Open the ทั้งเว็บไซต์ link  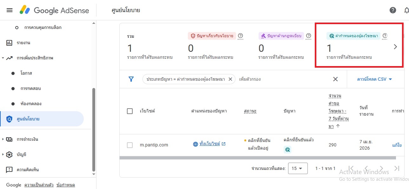tap(210, 144)
